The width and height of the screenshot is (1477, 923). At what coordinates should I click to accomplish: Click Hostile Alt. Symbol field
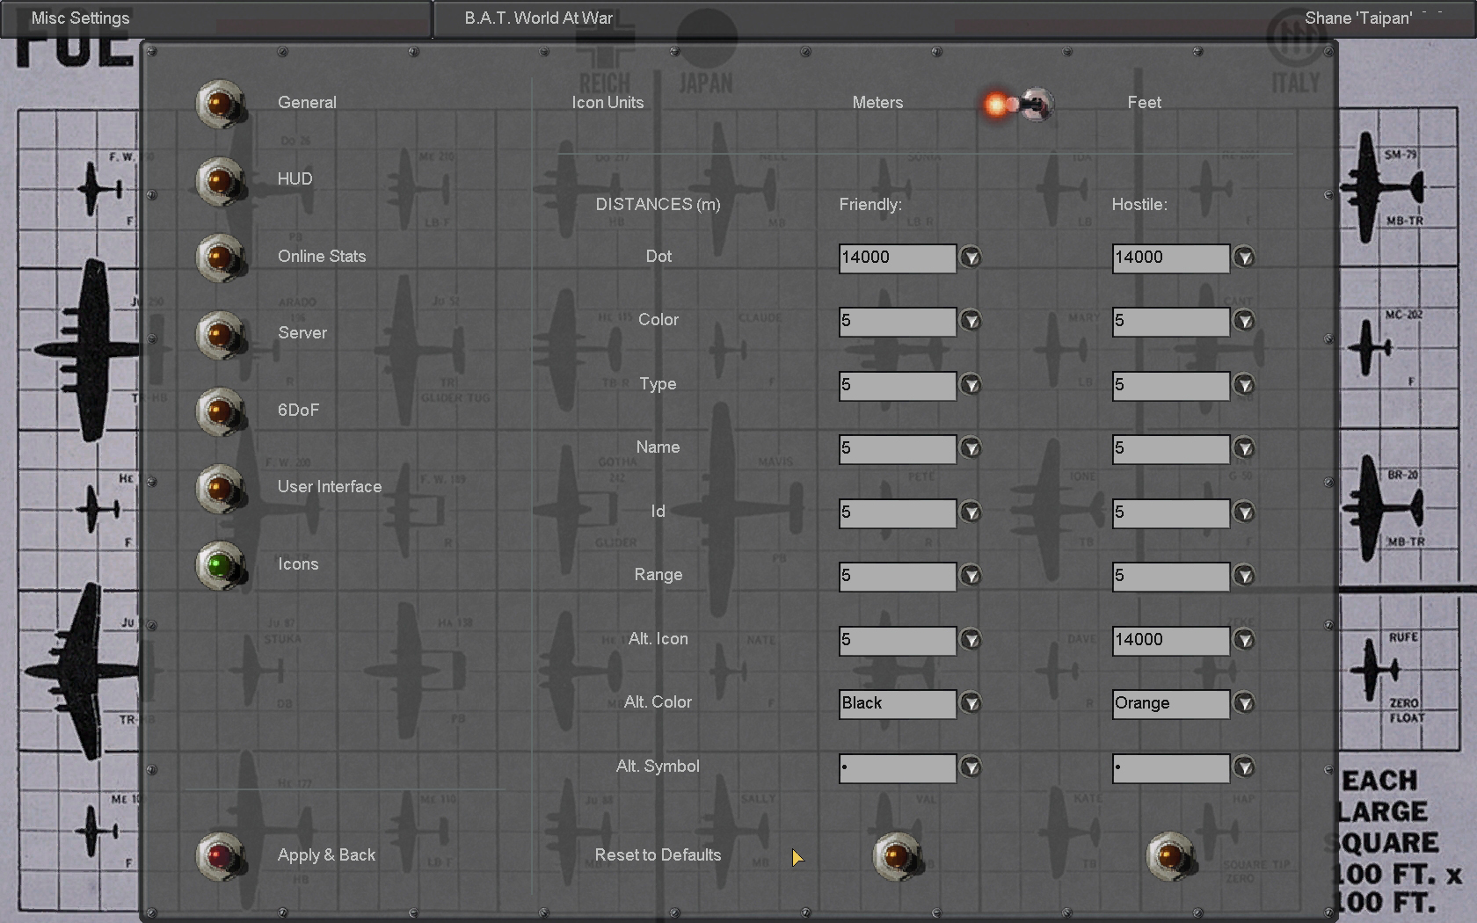[x=1171, y=768]
